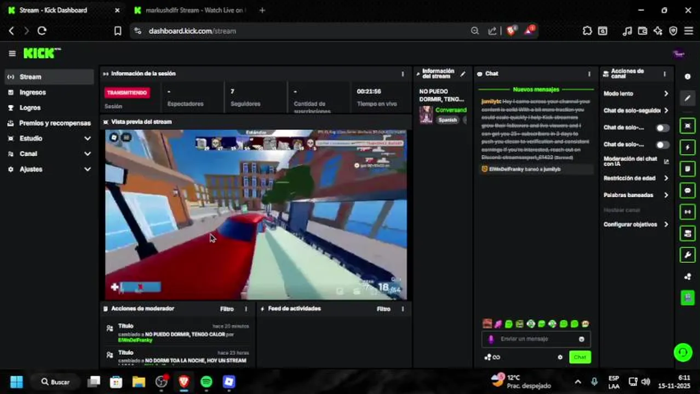Viewport: 700px width, 394px height.
Task: Click the stream preview video
Action: point(256,215)
